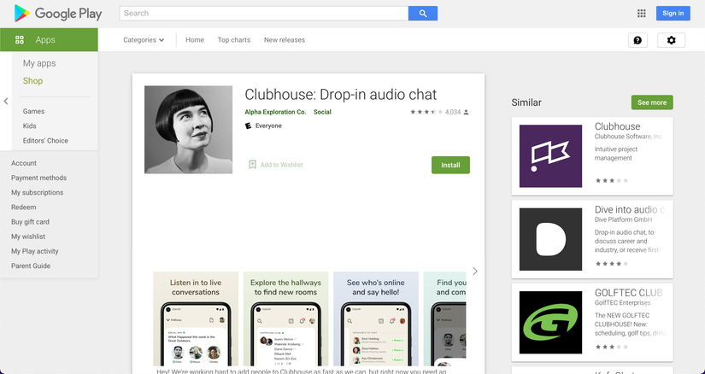
Task: Open the Alpha Exploration Co. developer link
Action: [x=275, y=112]
